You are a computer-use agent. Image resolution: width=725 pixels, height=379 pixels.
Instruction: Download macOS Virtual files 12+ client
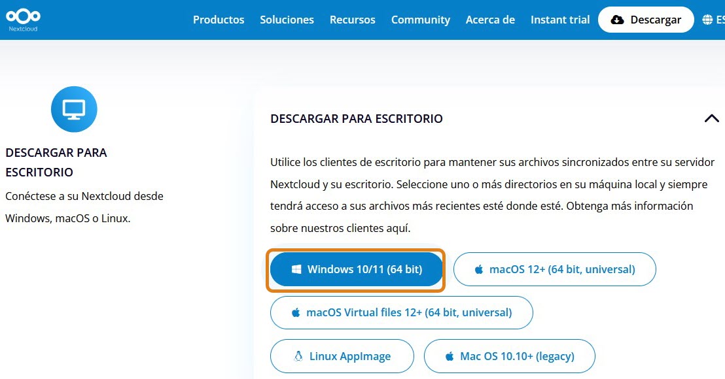coord(401,312)
